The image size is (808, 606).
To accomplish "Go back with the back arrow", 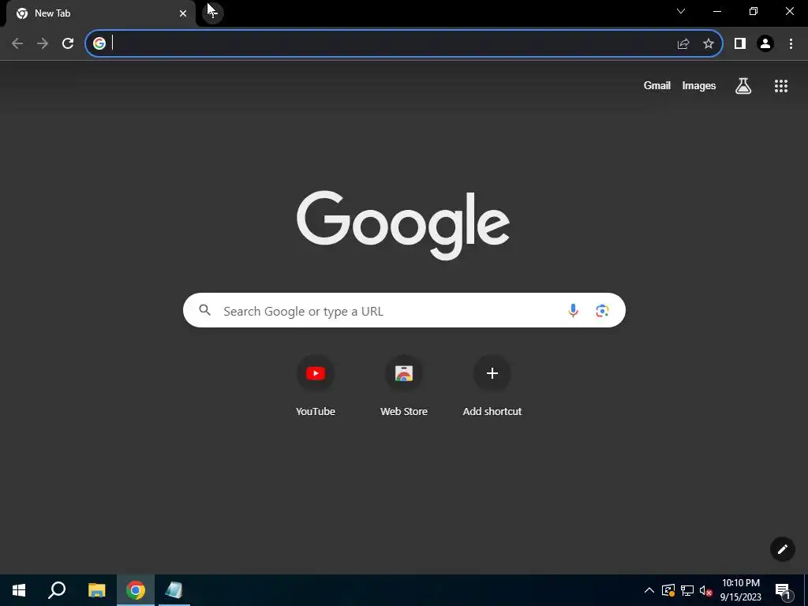I will tap(17, 43).
